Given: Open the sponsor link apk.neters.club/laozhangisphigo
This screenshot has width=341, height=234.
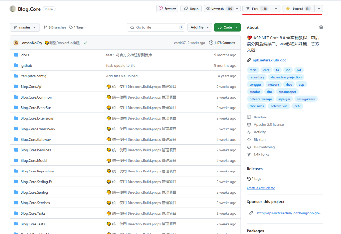Looking at the screenshot, I should [289, 213].
